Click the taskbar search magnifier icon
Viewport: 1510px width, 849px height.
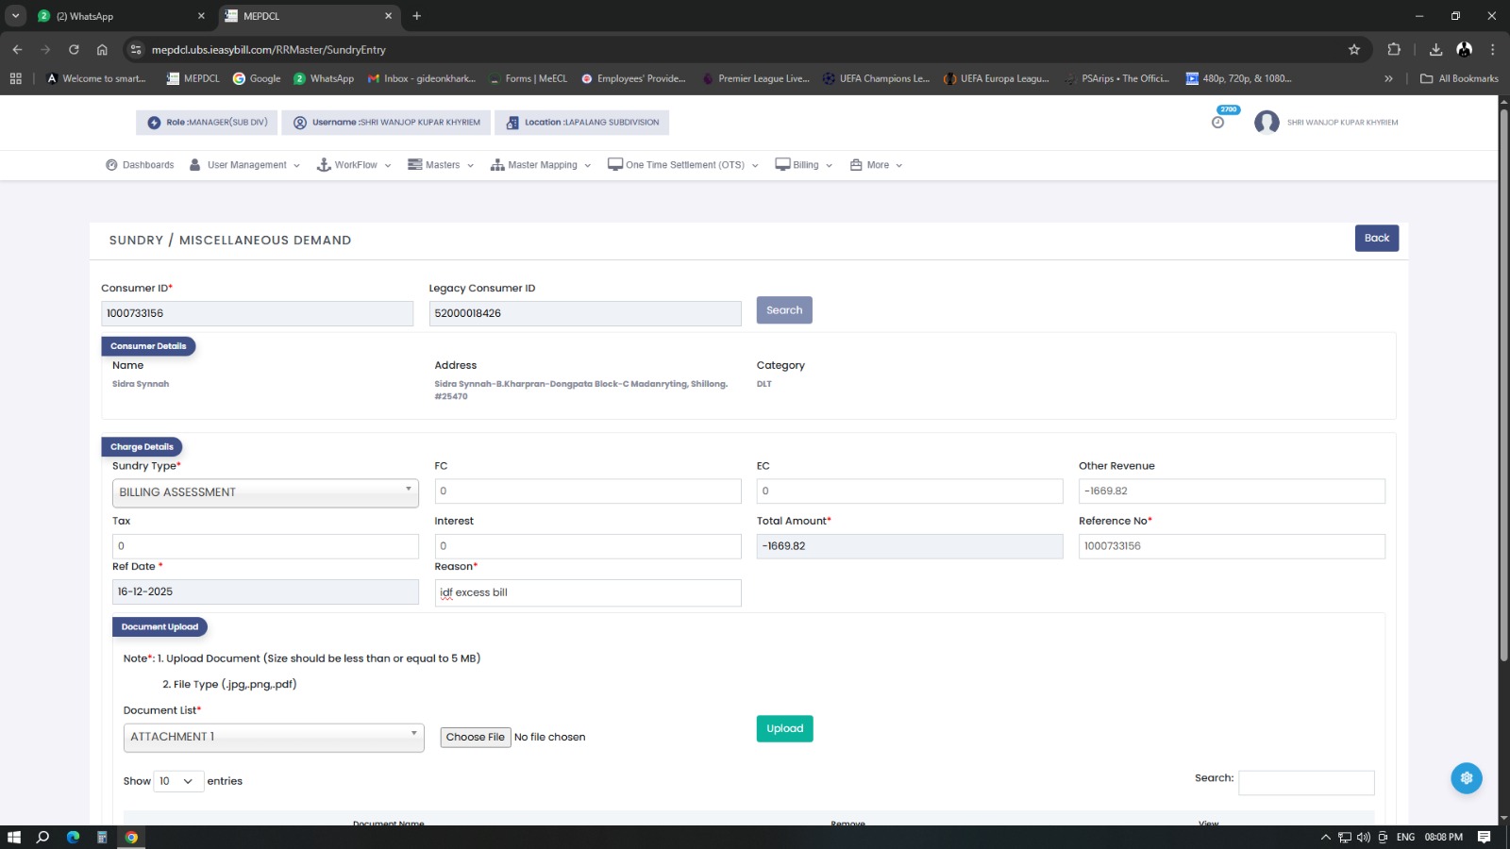click(42, 837)
